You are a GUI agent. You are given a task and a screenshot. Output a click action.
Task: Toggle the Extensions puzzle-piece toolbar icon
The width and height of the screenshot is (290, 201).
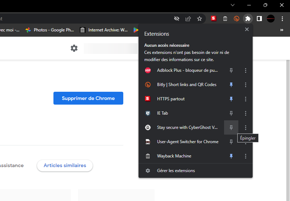tap(248, 19)
